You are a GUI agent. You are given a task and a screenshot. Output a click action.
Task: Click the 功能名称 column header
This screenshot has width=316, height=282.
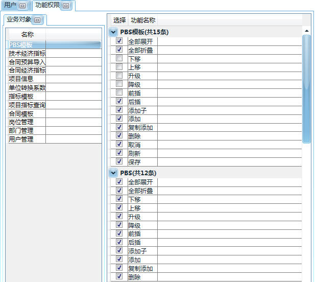143,20
